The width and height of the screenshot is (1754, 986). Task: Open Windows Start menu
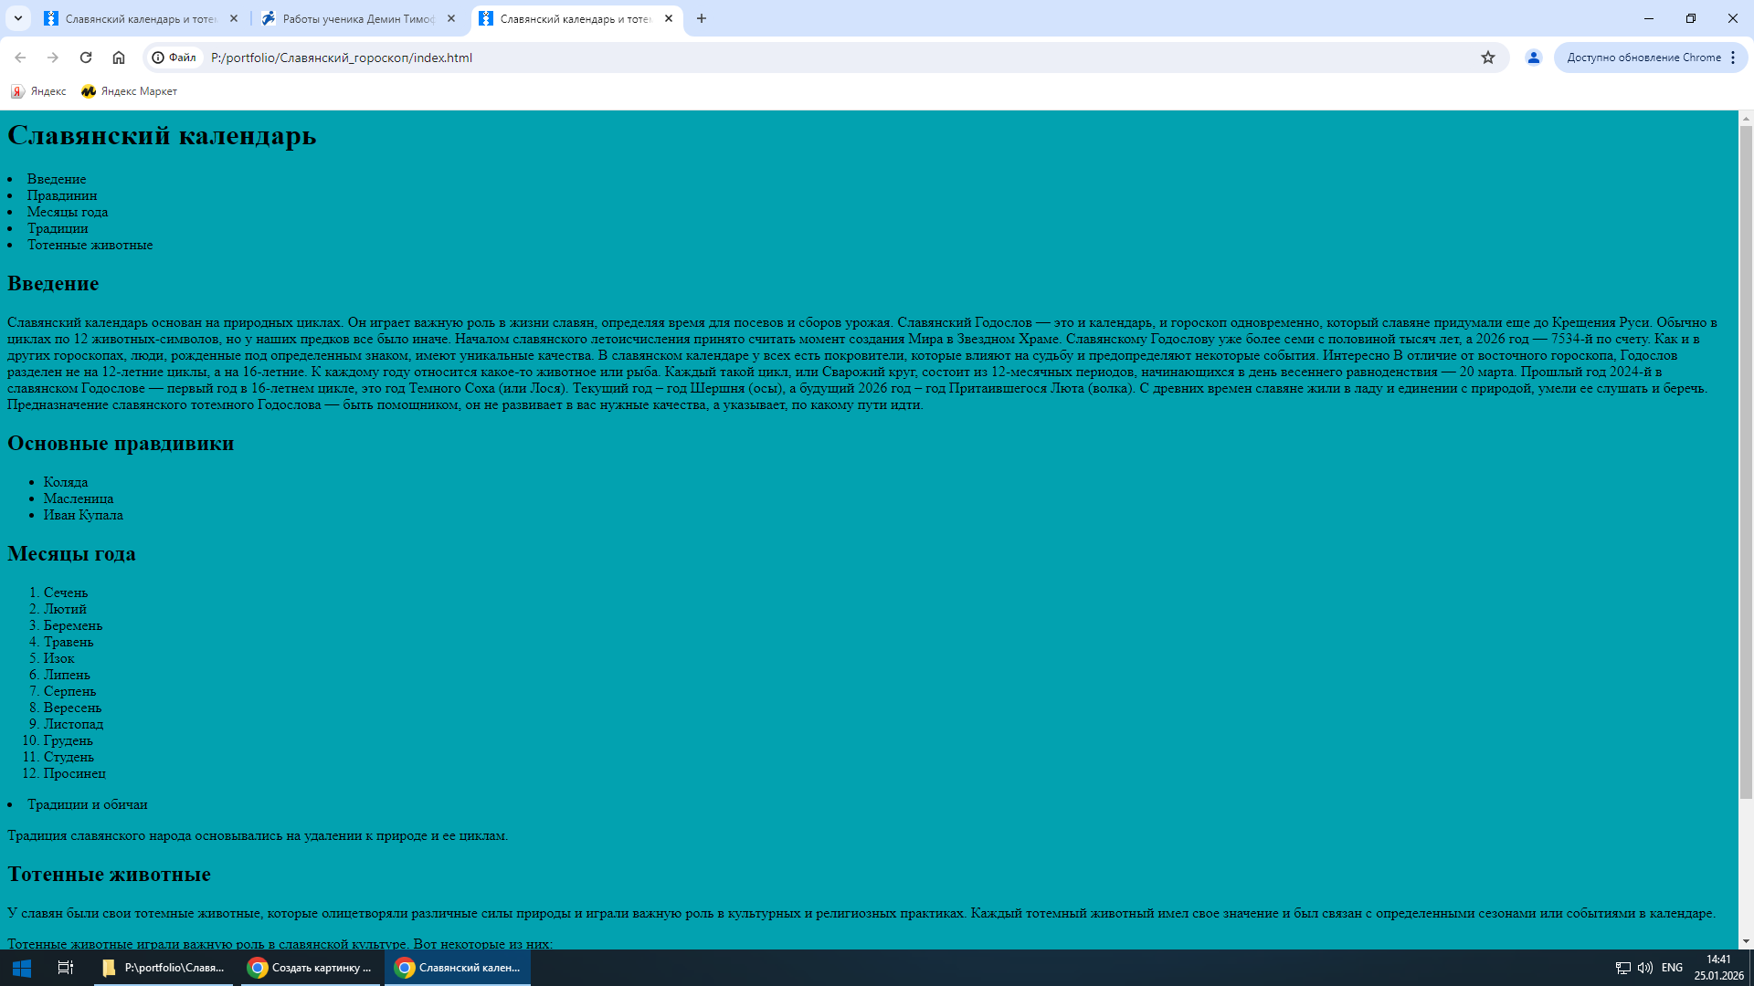click(22, 968)
